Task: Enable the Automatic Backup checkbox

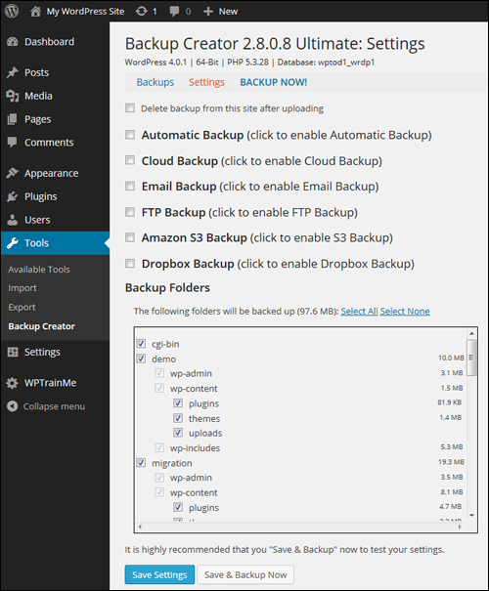Action: click(130, 135)
